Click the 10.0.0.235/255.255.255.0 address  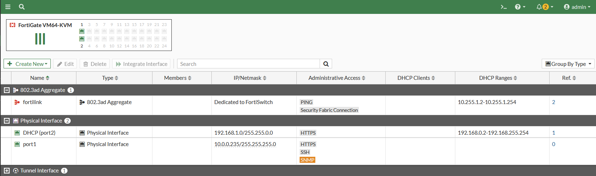pyautogui.click(x=245, y=144)
